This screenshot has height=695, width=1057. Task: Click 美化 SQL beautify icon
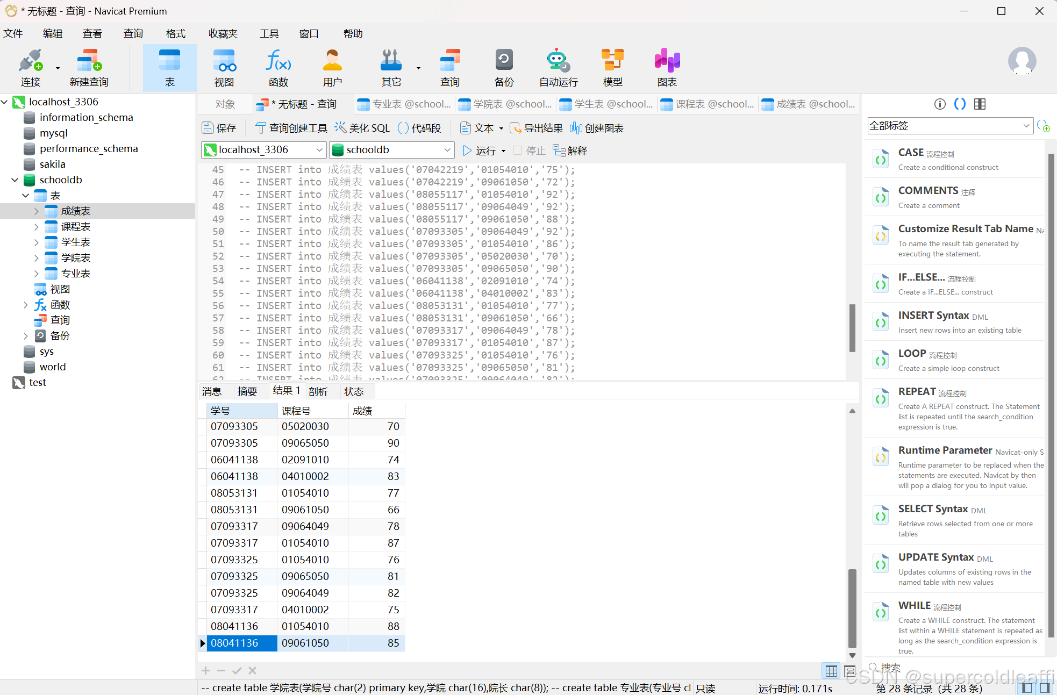pyautogui.click(x=362, y=128)
